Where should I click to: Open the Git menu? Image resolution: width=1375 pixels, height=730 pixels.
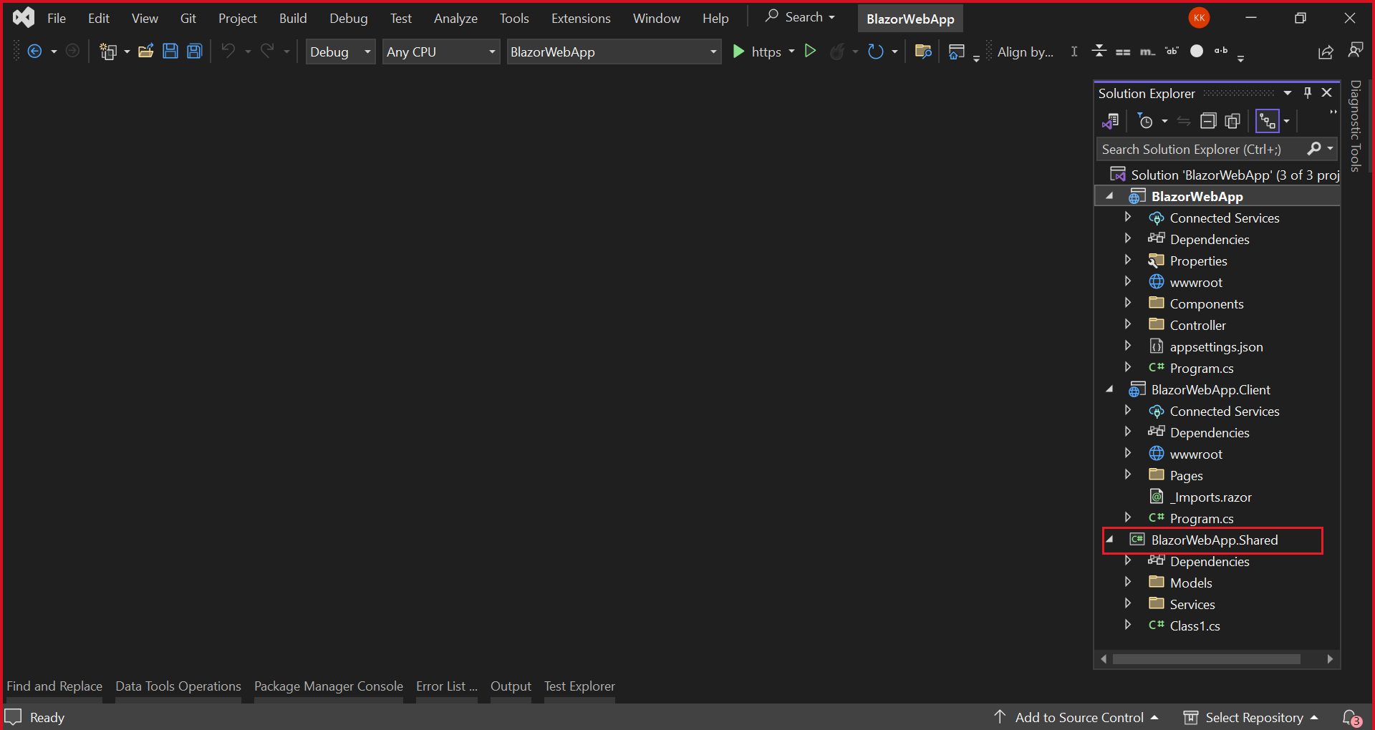188,18
